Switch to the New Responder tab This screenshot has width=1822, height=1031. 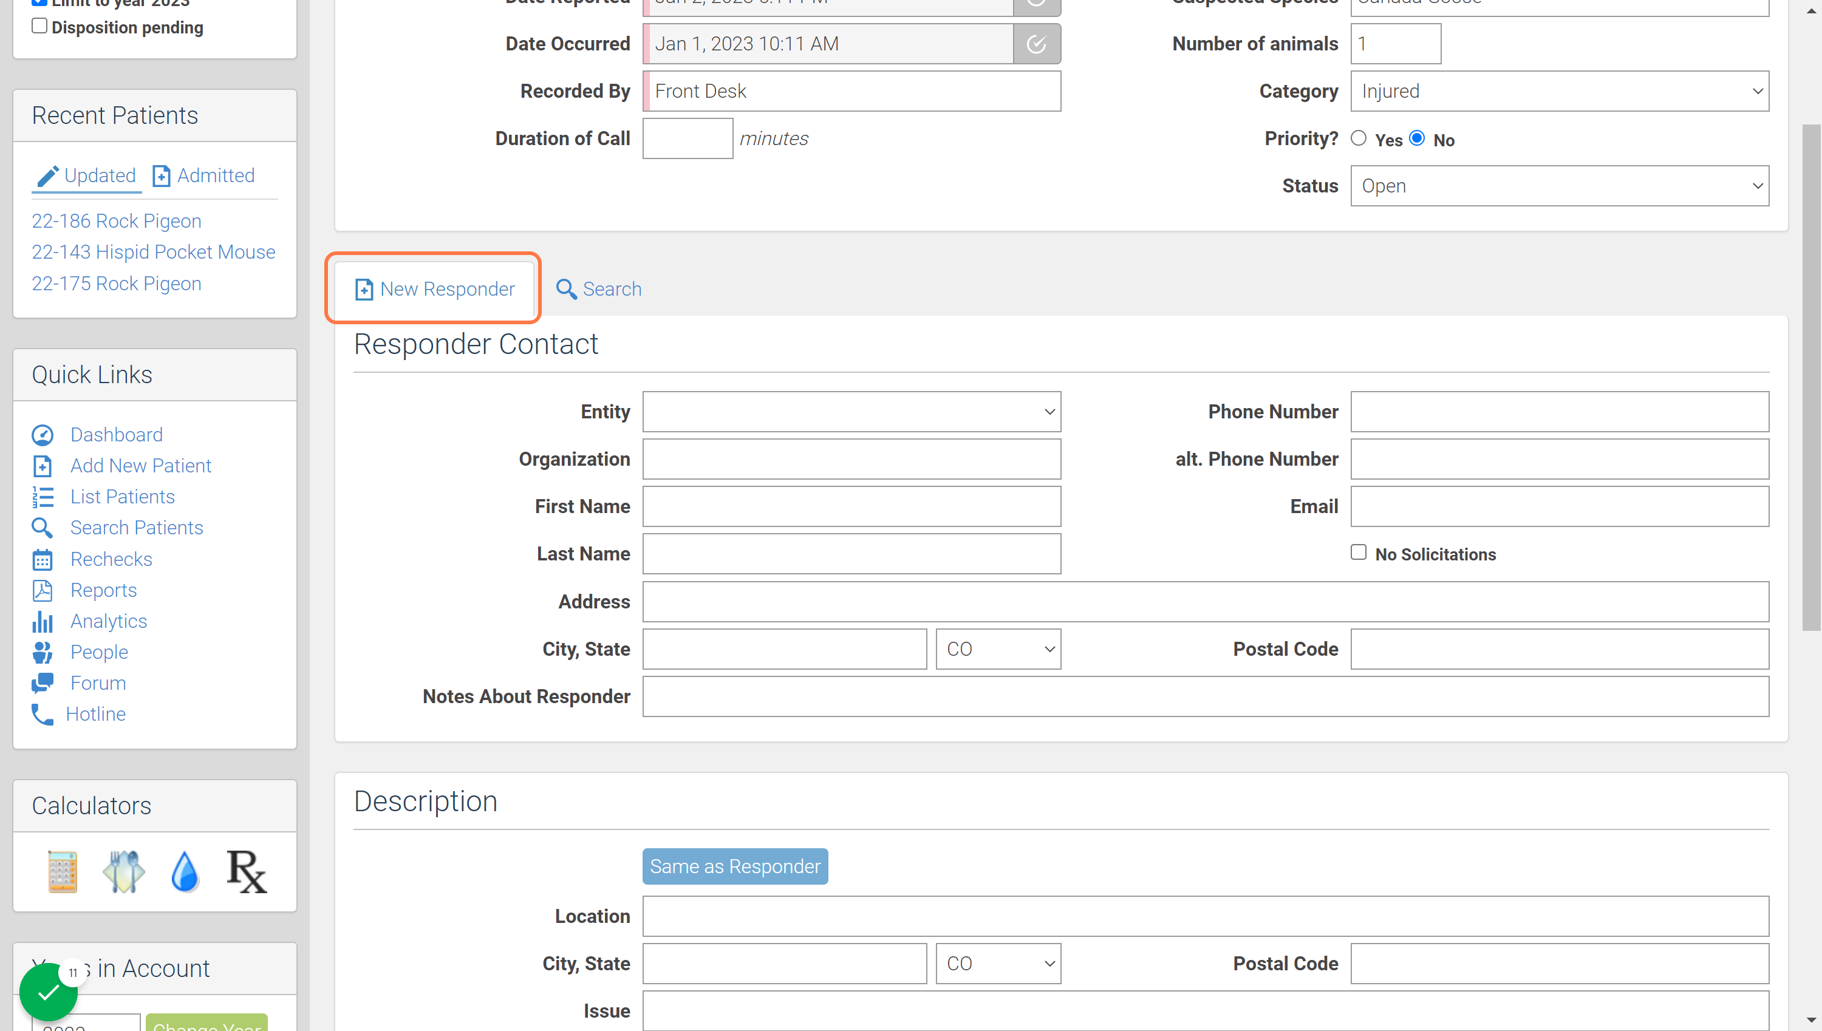(x=434, y=289)
